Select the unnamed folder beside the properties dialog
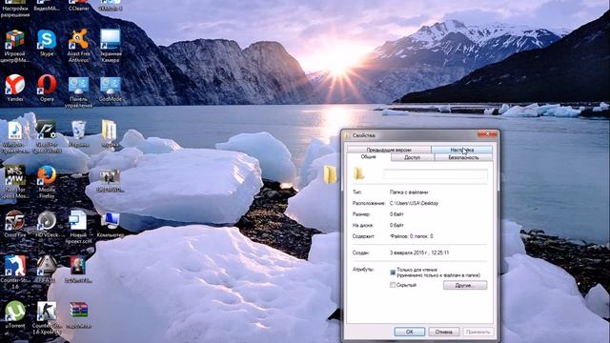The image size is (610, 343). point(330,174)
